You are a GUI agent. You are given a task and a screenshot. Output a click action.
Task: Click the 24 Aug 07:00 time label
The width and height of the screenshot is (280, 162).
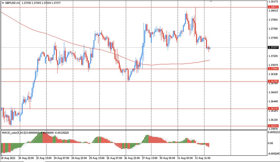coord(61,158)
